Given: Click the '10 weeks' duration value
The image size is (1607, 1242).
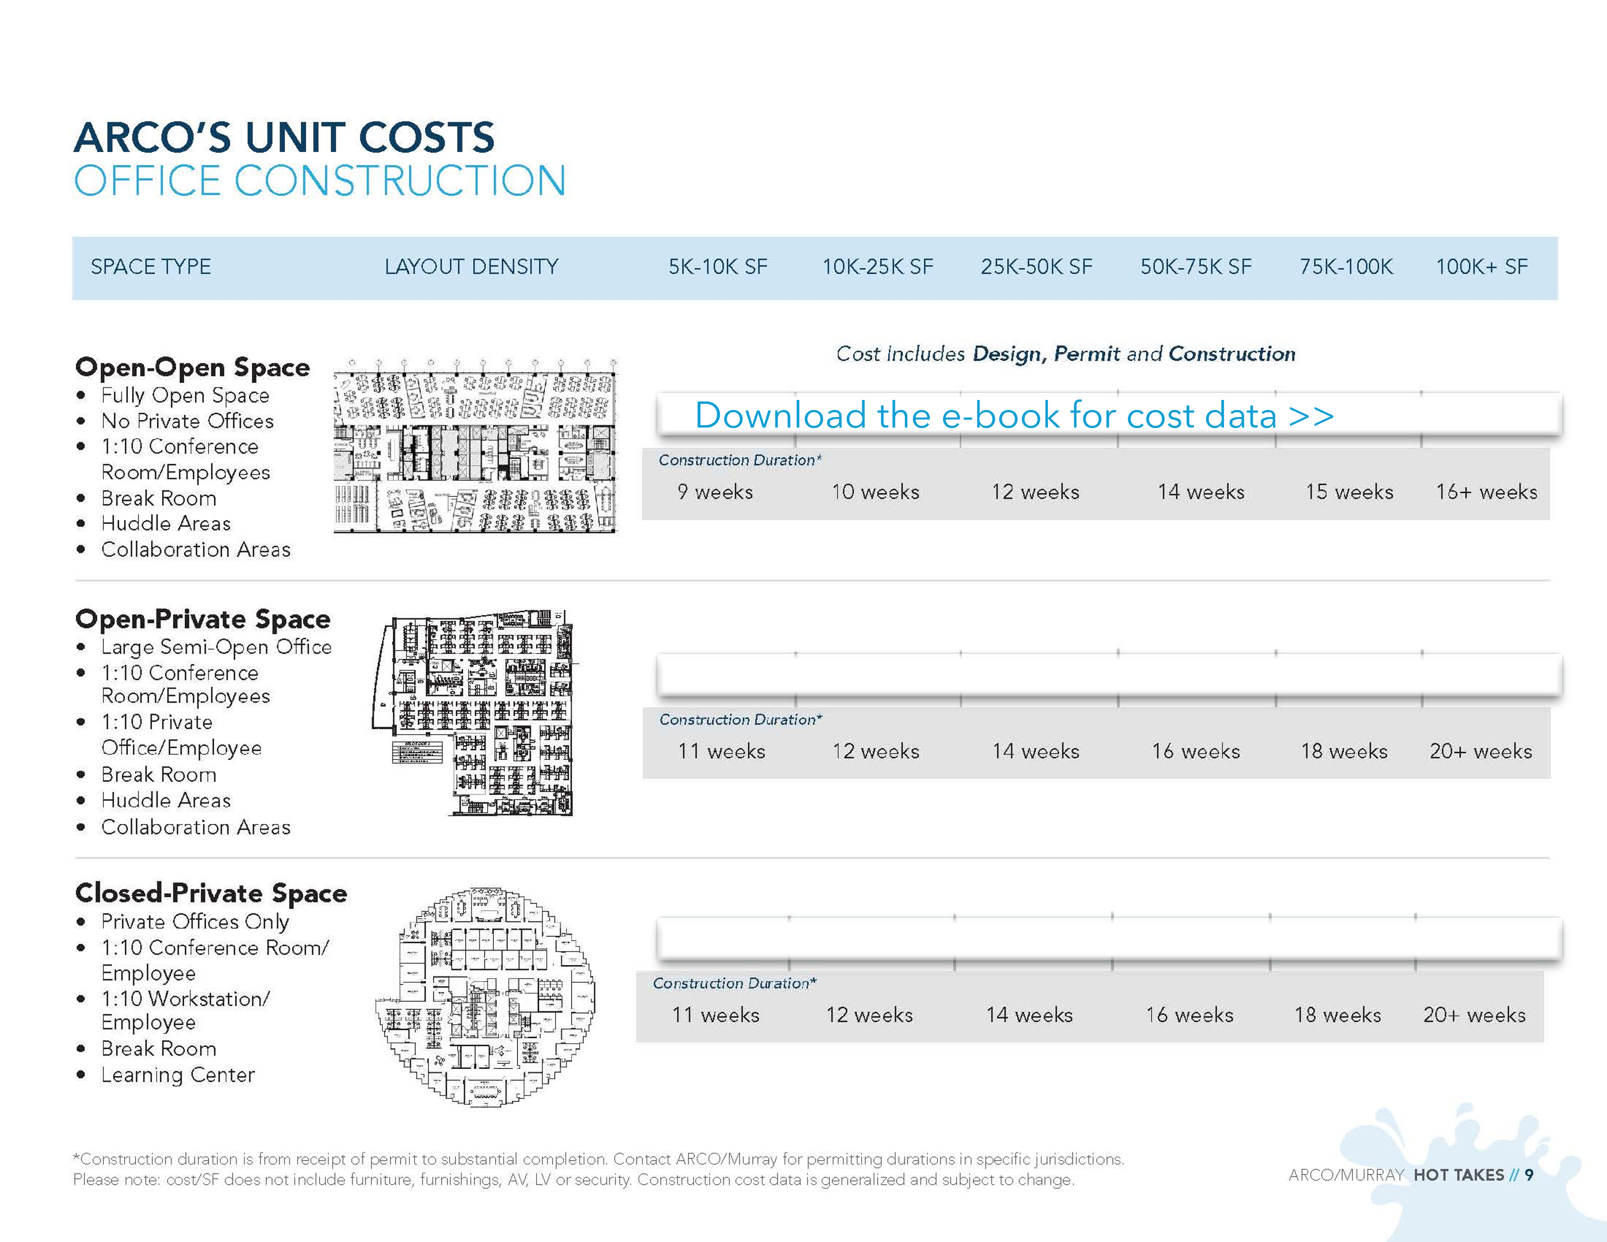Looking at the screenshot, I should pyautogui.click(x=876, y=491).
